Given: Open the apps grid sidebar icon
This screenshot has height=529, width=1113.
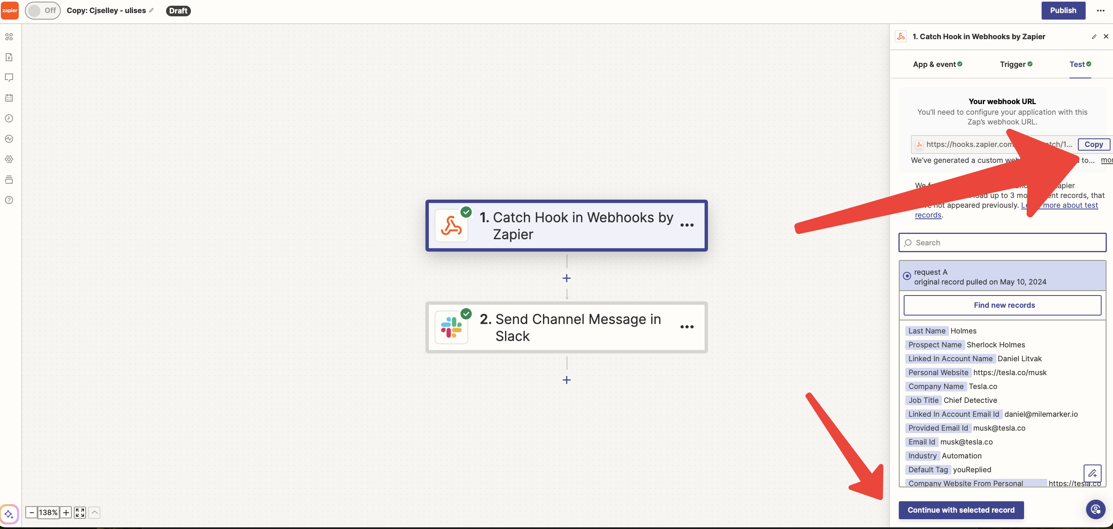Looking at the screenshot, I should (x=9, y=37).
